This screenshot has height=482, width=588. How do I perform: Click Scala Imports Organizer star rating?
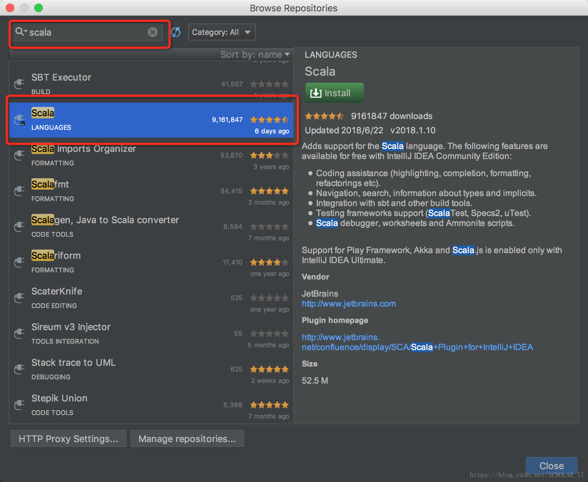(269, 155)
